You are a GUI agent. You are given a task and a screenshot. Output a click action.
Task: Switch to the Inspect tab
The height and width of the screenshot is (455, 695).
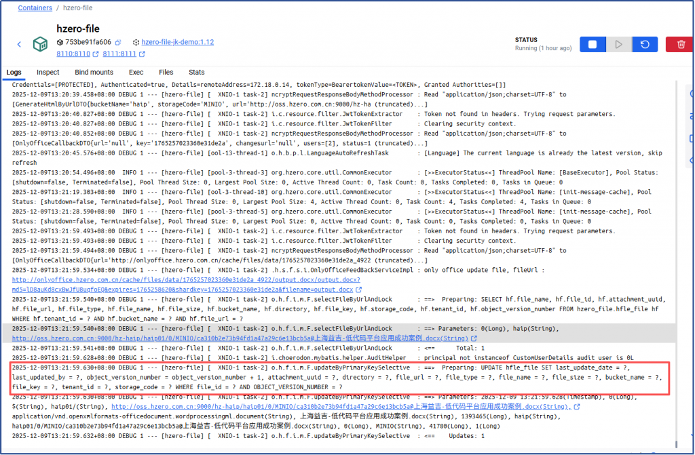click(x=48, y=72)
